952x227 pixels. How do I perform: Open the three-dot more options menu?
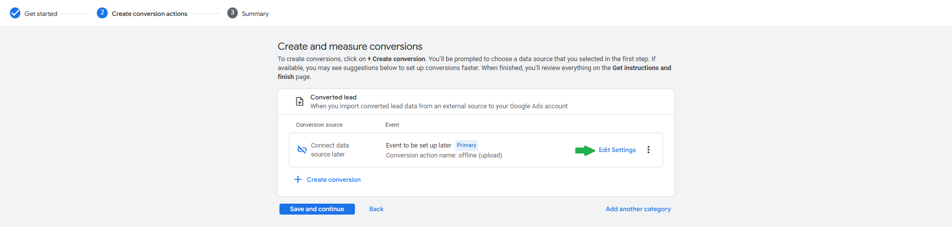pyautogui.click(x=648, y=150)
